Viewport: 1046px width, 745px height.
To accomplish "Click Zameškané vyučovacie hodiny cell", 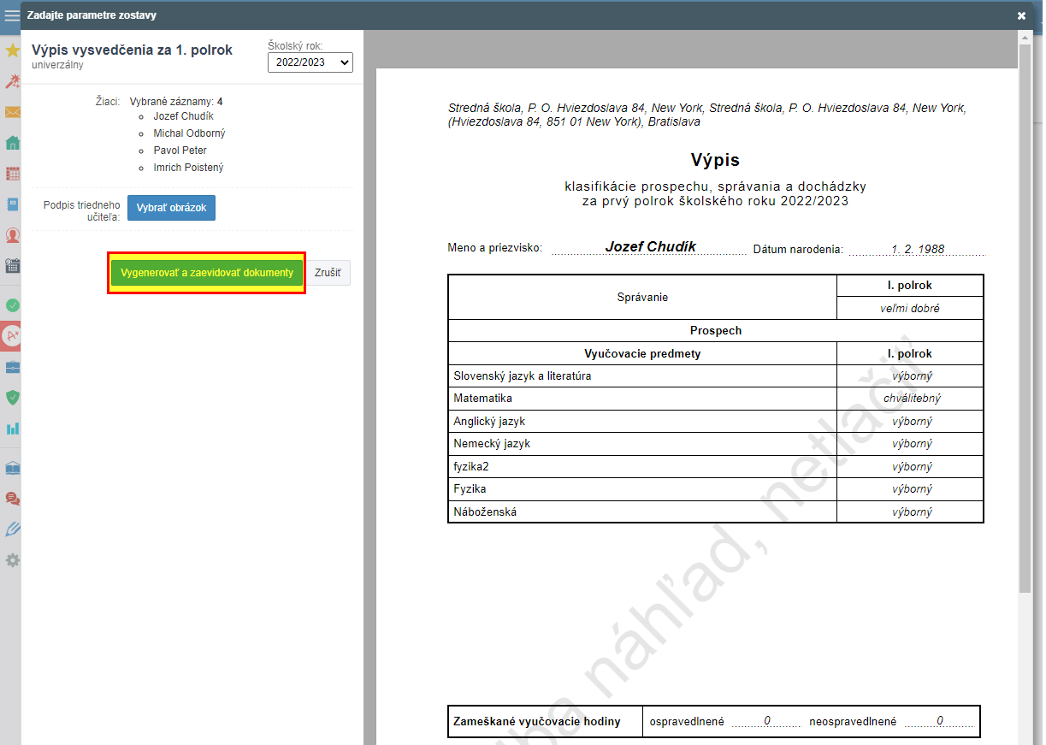I will point(546,721).
